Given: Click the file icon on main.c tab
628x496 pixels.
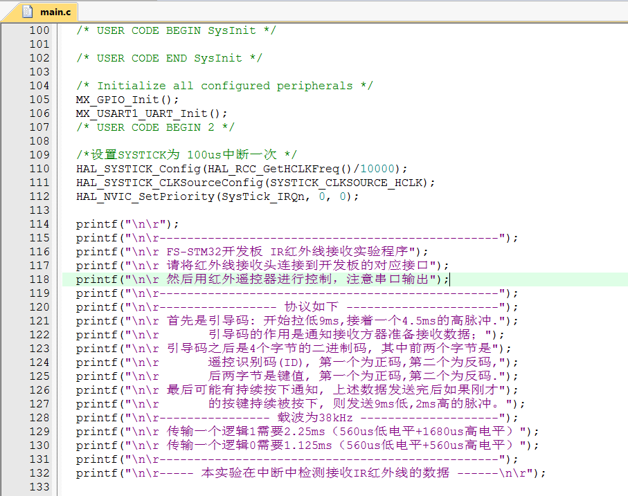Looking at the screenshot, I should [28, 12].
